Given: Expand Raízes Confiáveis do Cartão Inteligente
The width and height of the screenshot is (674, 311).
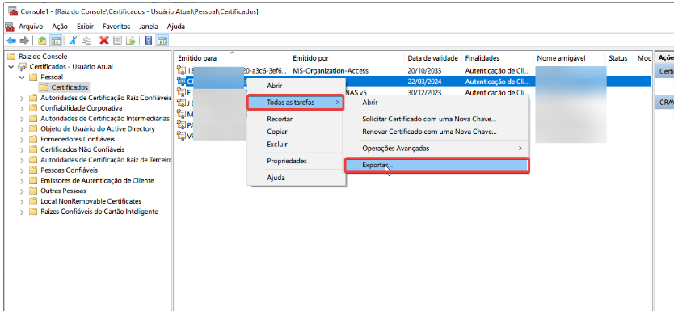Looking at the screenshot, I should pyautogui.click(x=22, y=212).
